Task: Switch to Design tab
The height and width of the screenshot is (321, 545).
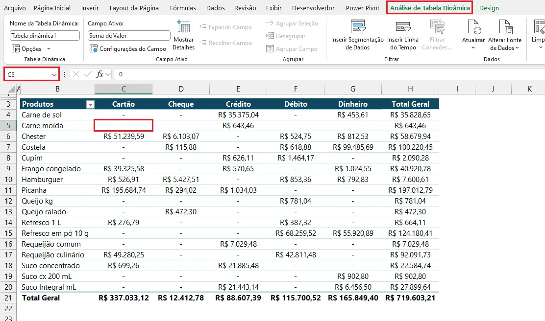Action: [x=489, y=8]
